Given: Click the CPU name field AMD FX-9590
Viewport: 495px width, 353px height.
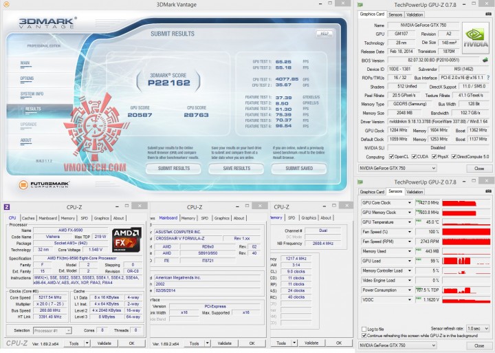Looking at the screenshot, I should (x=71, y=230).
